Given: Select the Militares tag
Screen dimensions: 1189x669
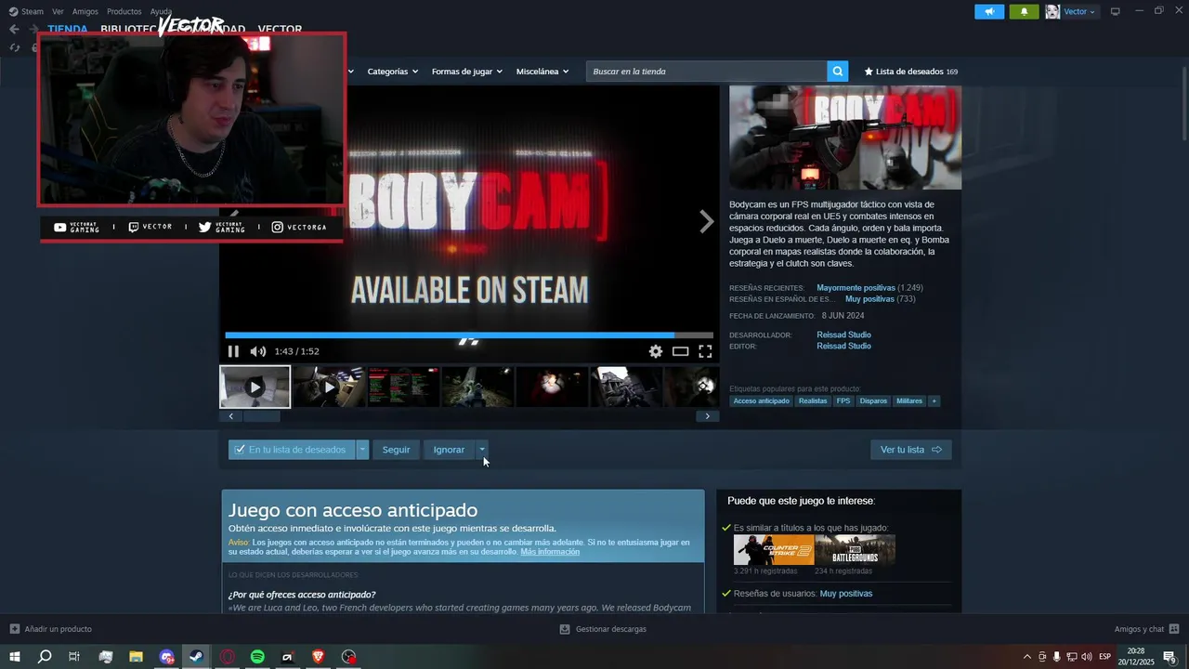Looking at the screenshot, I should pyautogui.click(x=909, y=401).
